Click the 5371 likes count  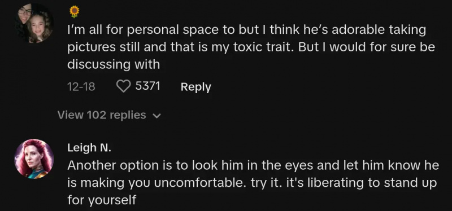147,86
